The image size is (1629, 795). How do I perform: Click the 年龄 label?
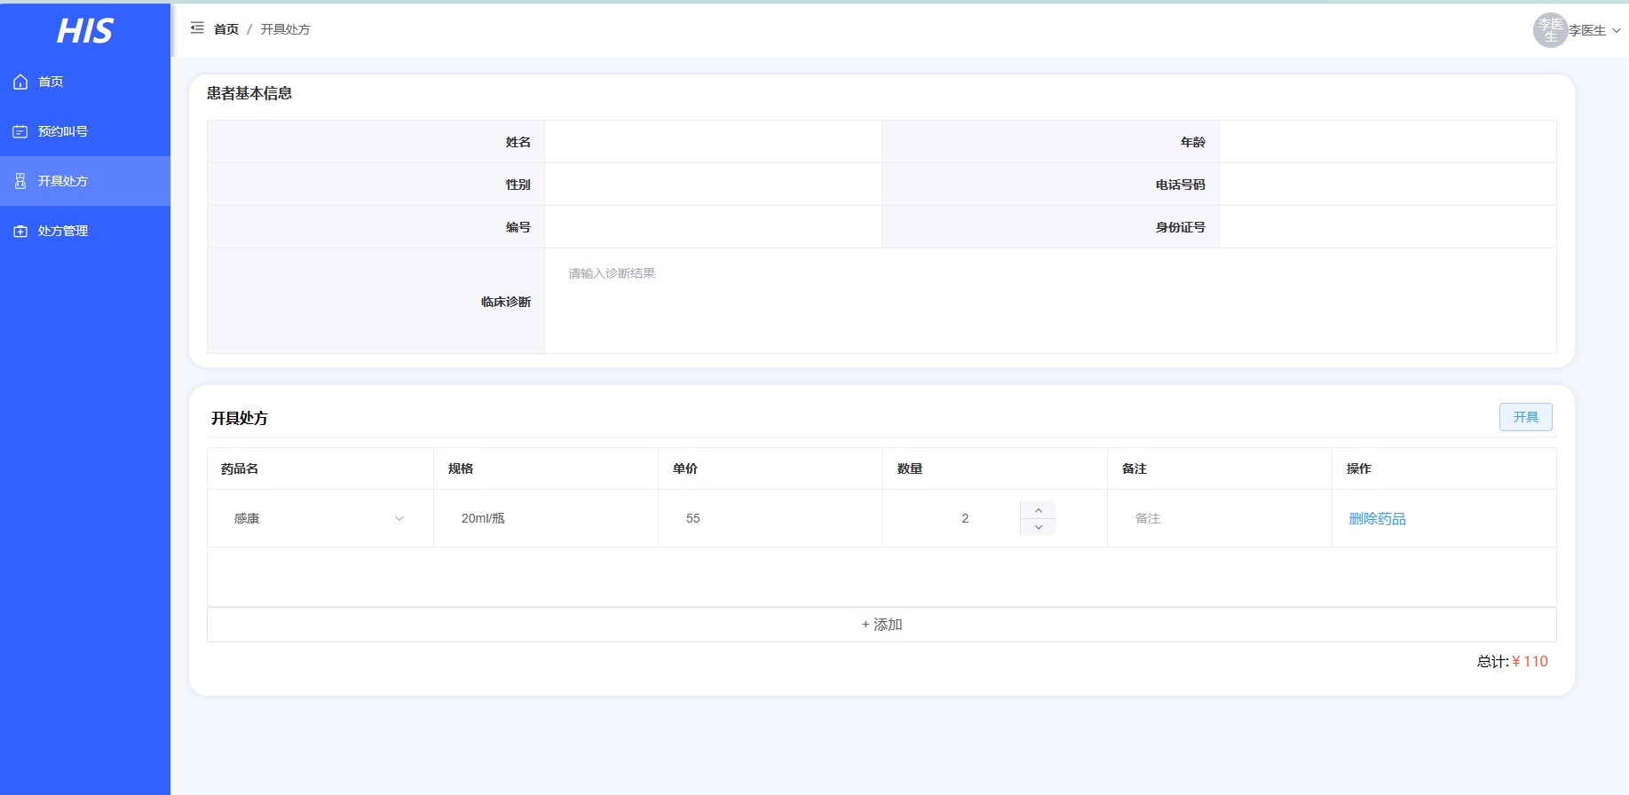tap(1193, 142)
